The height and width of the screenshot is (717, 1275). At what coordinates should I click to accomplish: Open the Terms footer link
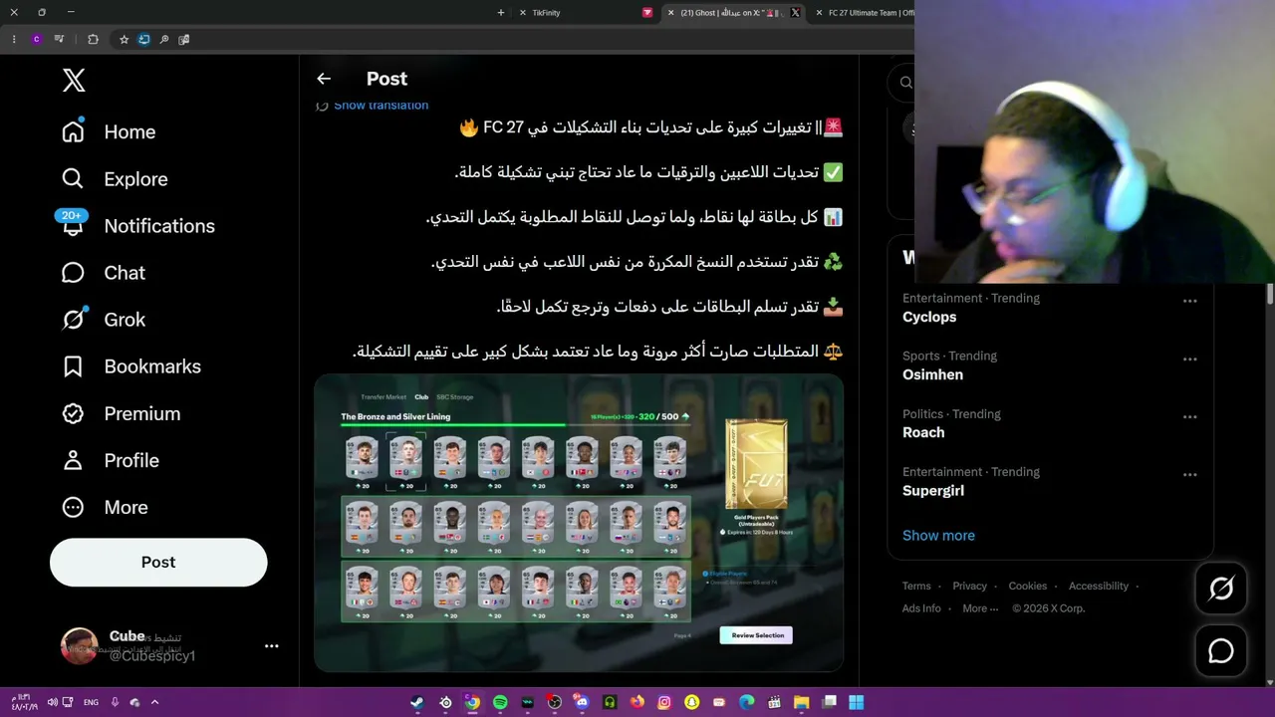916,586
